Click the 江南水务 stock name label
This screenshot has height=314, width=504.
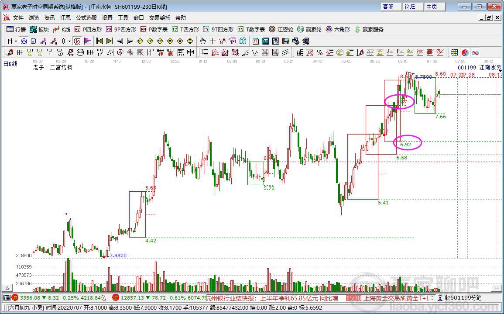490,68
